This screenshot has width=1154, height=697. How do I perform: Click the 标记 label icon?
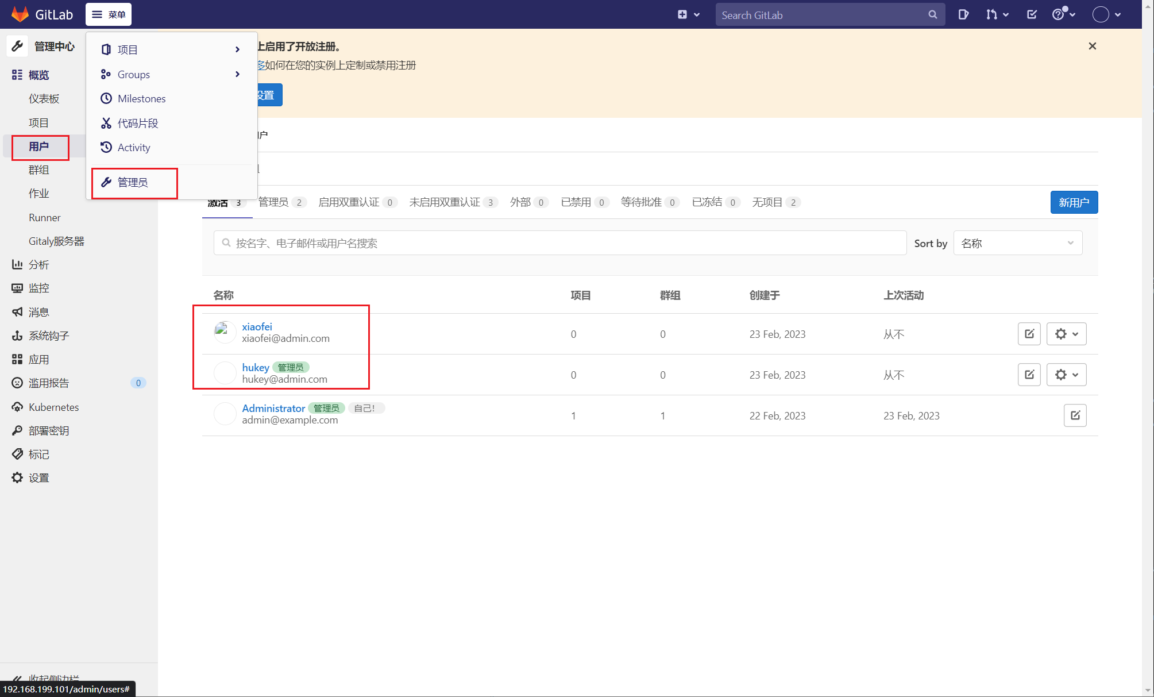coord(17,454)
